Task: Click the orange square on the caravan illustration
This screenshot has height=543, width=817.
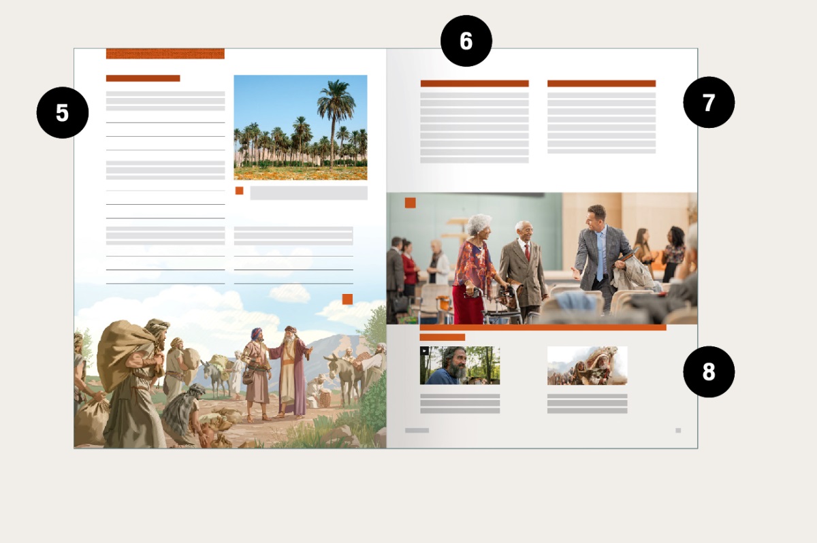Action: (x=347, y=299)
